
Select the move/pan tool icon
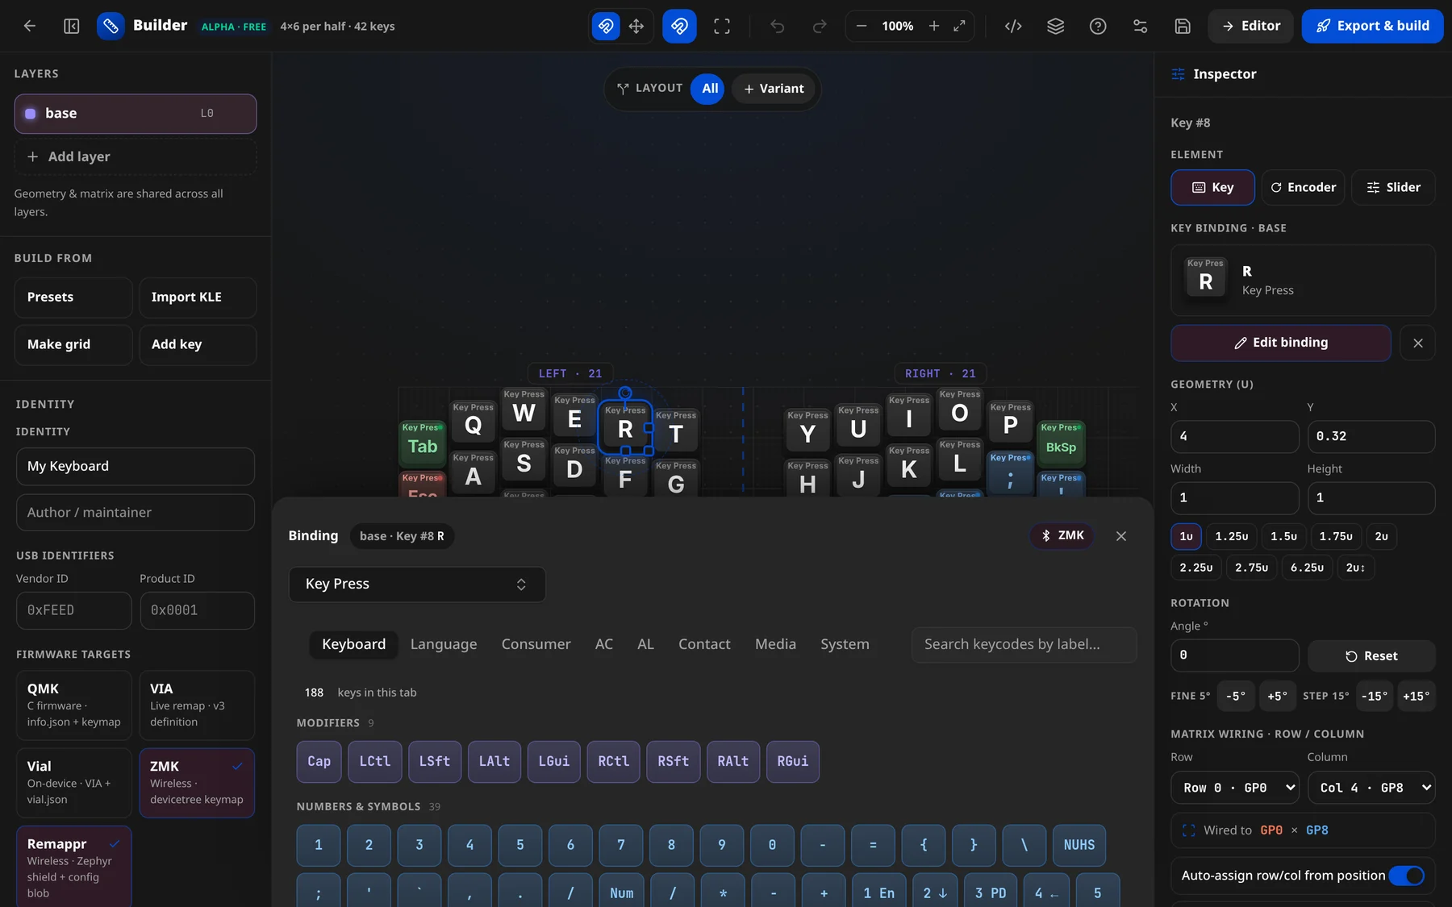pyautogui.click(x=636, y=26)
